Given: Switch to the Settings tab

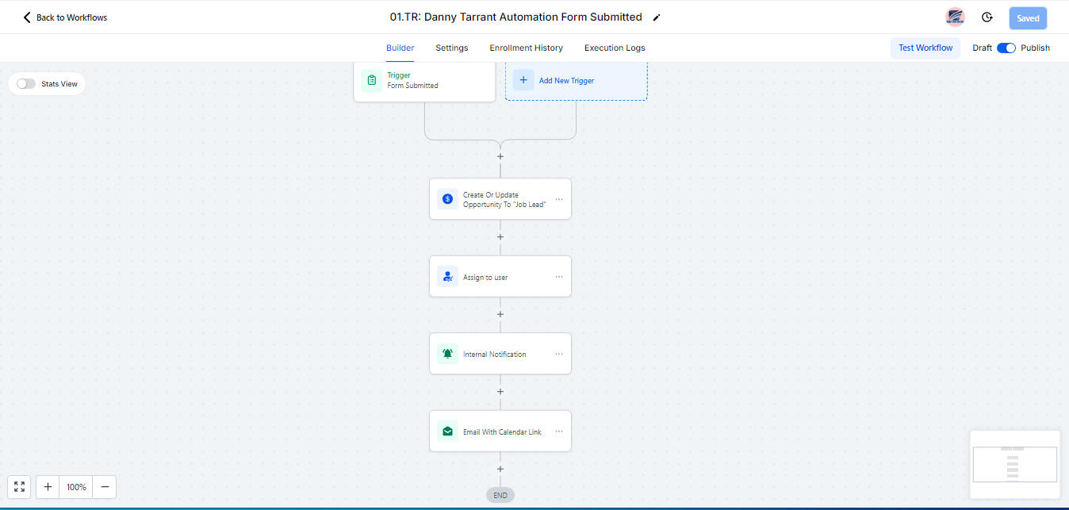Looking at the screenshot, I should point(451,48).
